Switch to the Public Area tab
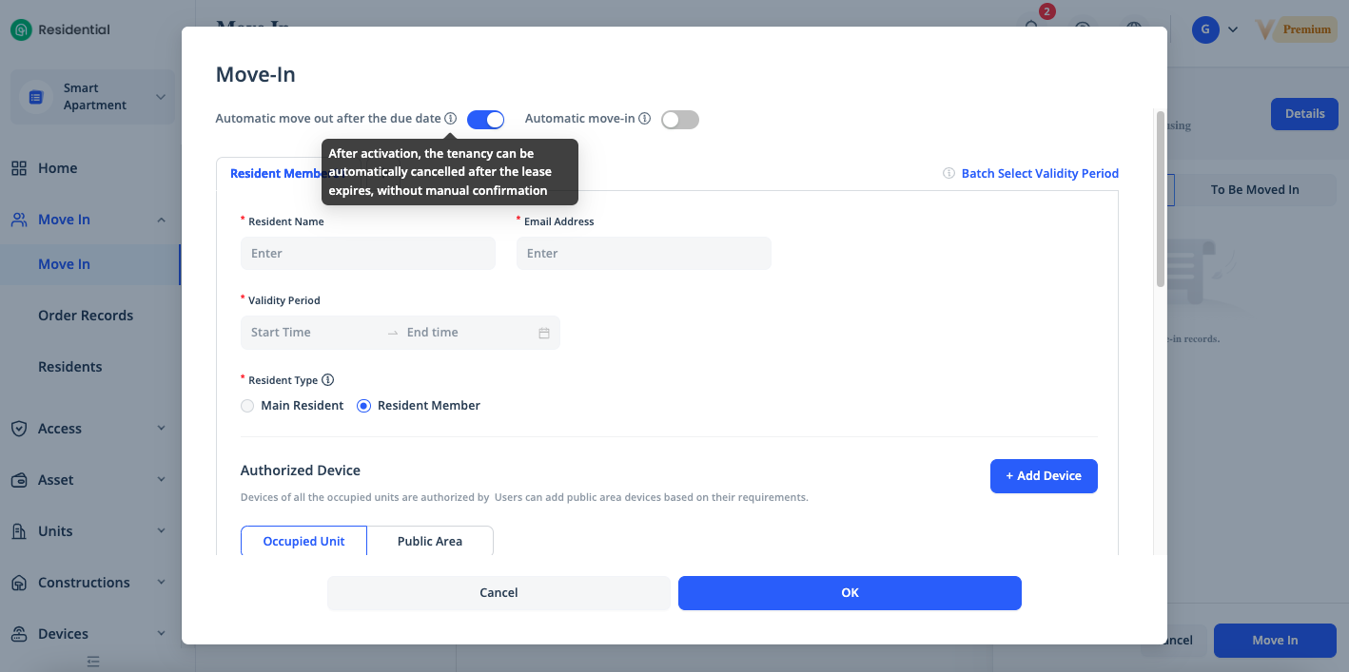This screenshot has width=1349, height=672. [x=430, y=541]
